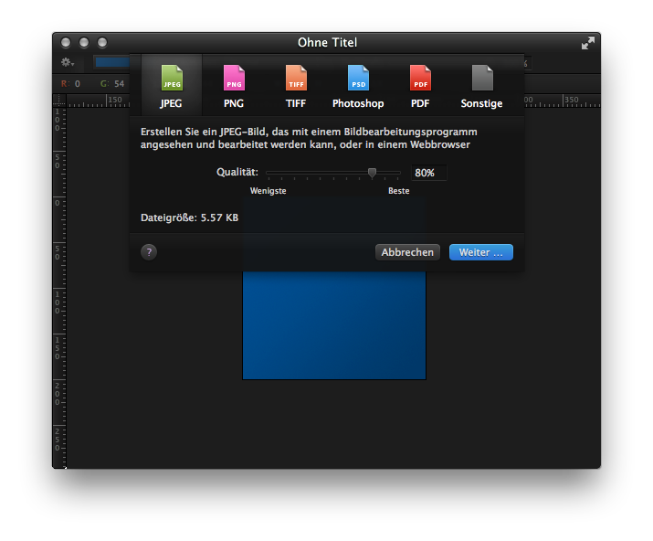Grab the Qualität slider handle

[372, 172]
